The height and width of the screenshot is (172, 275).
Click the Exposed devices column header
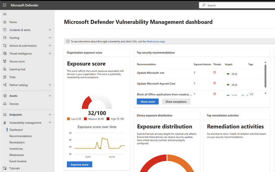[x=202, y=64]
